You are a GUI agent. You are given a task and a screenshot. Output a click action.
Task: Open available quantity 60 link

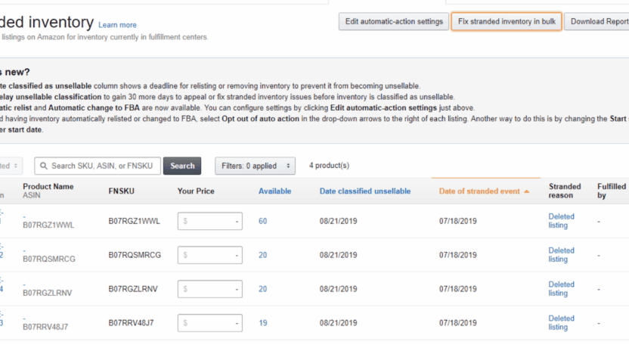(263, 221)
